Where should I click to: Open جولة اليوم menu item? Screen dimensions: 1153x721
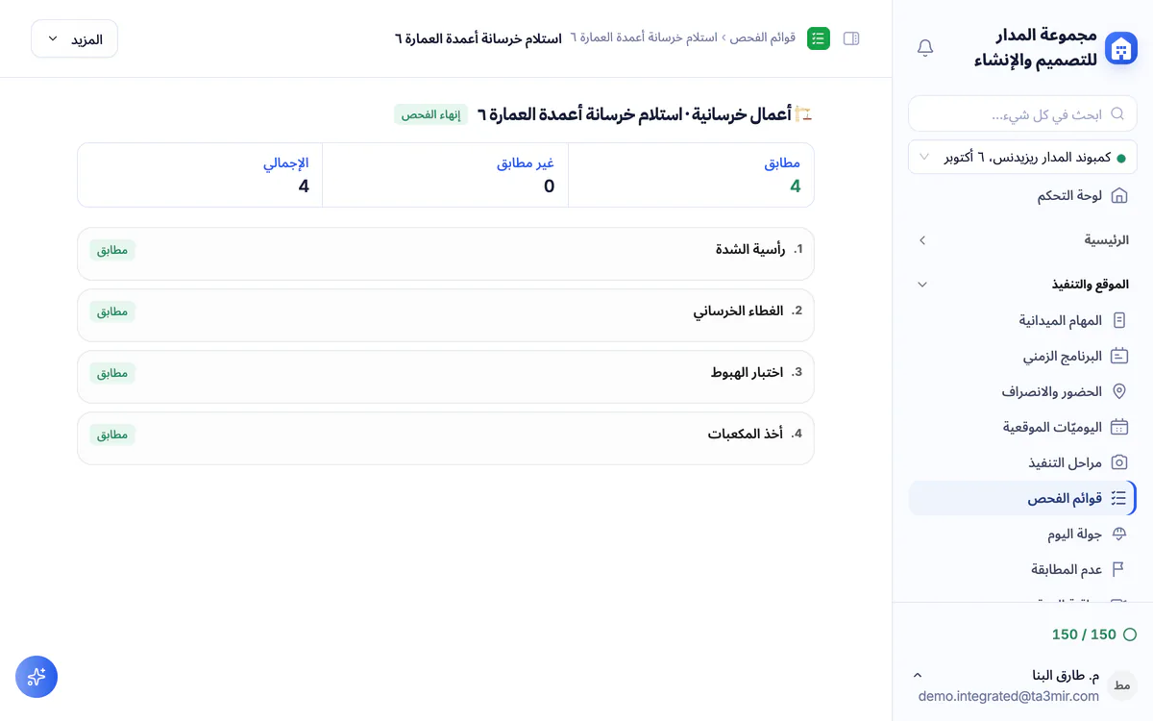1022,534
